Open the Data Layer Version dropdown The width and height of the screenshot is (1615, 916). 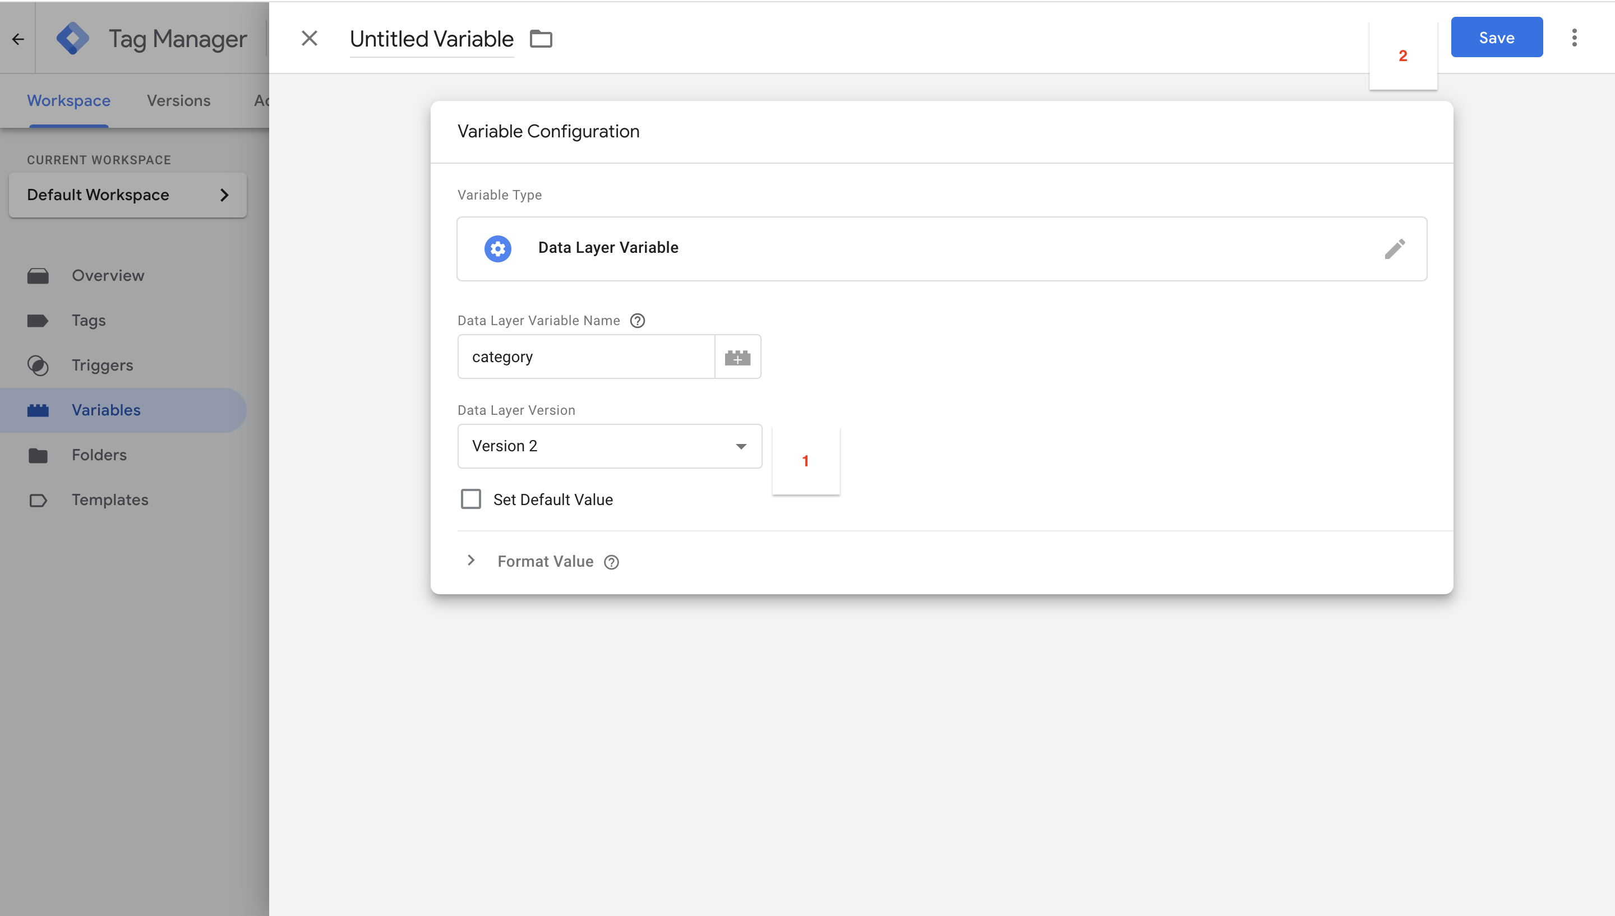click(609, 446)
